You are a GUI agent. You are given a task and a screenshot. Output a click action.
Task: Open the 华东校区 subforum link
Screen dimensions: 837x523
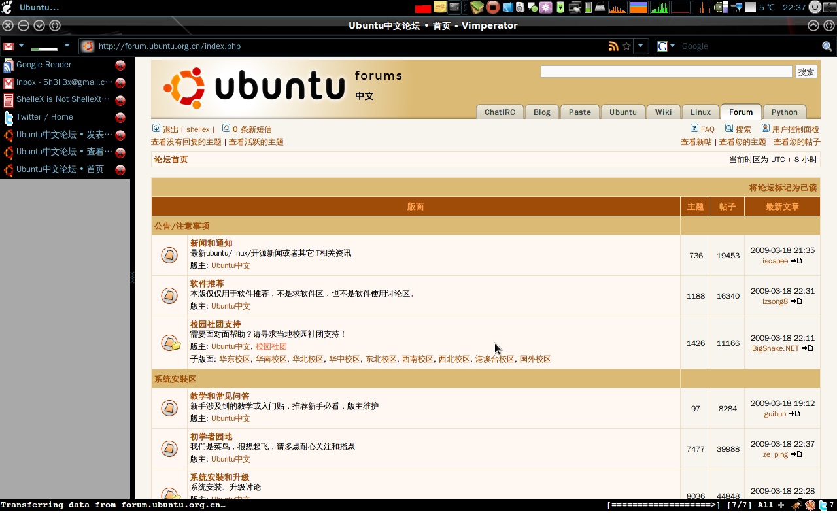(235, 359)
